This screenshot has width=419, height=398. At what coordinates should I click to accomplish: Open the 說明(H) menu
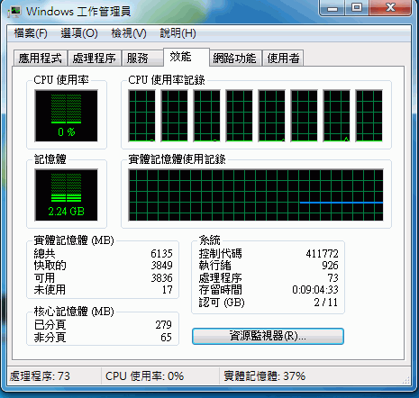point(178,33)
